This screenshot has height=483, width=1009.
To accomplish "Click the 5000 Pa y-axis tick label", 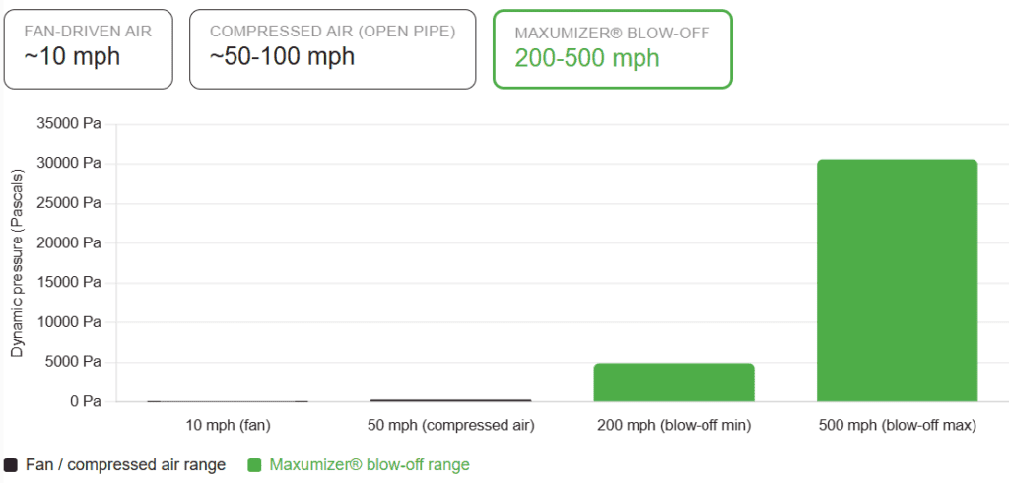I will click(73, 362).
